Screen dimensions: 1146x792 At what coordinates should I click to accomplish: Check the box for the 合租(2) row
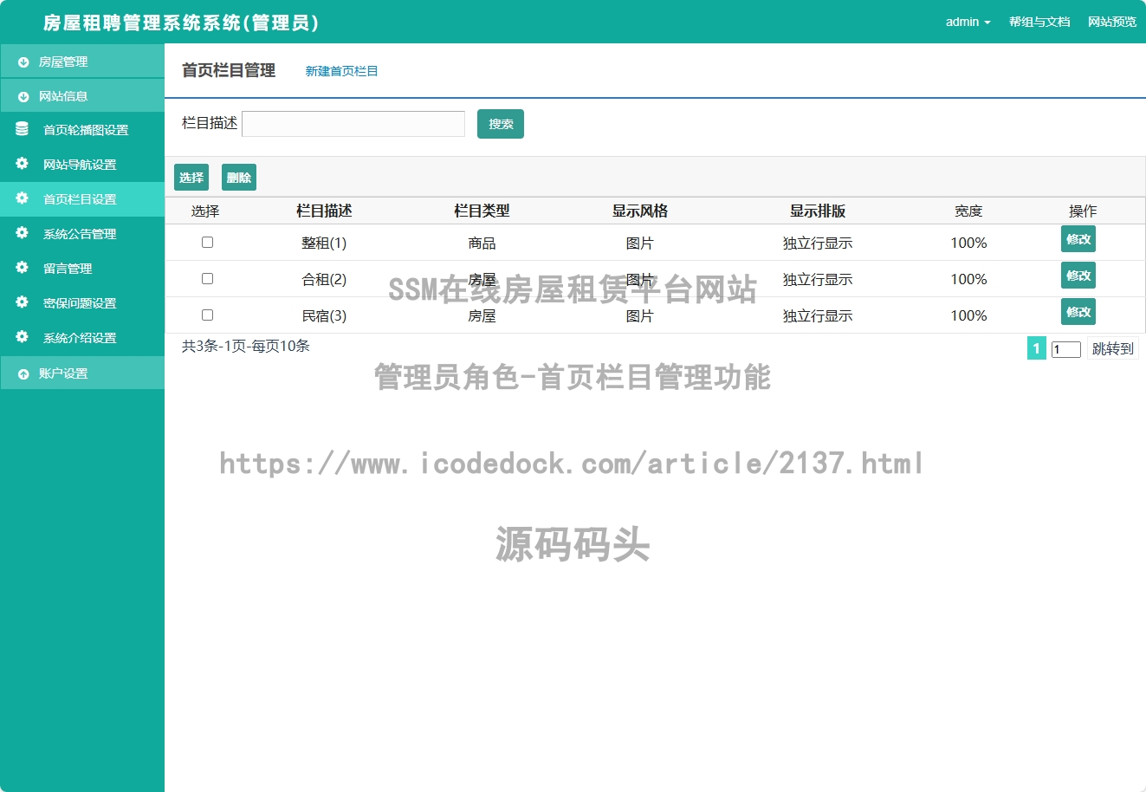(207, 279)
